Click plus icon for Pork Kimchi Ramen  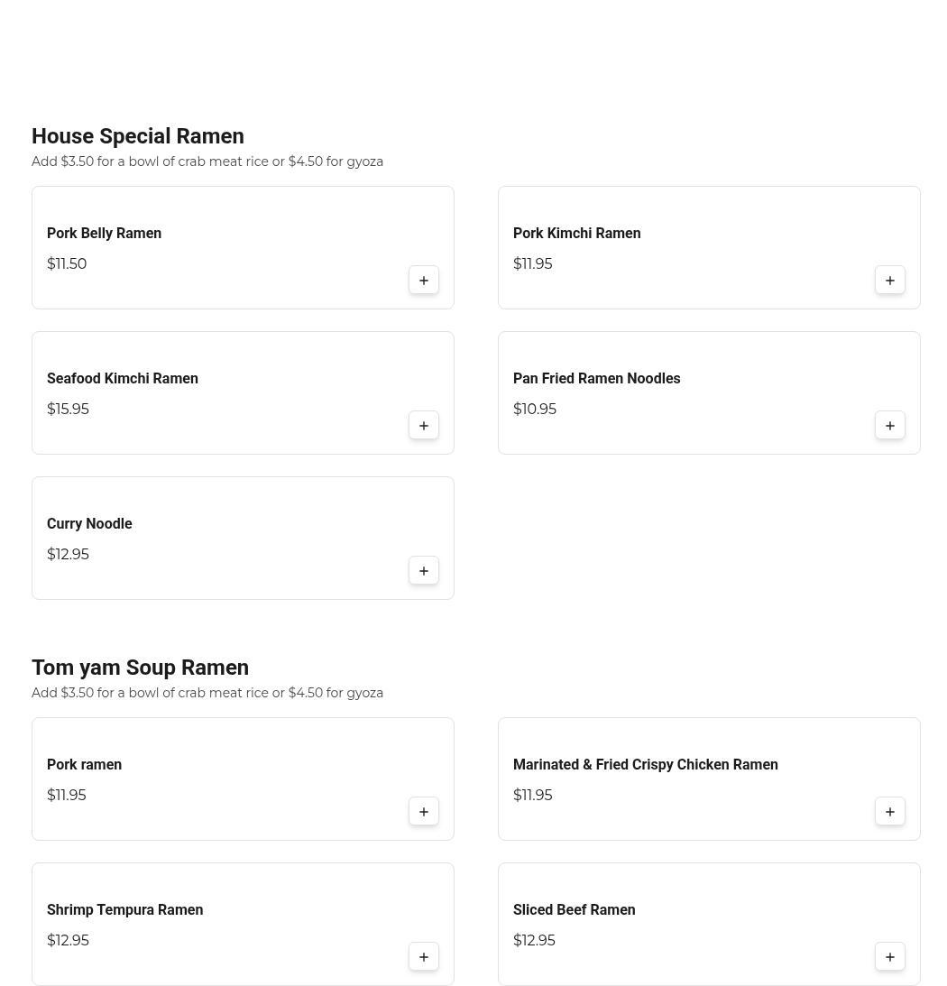pyautogui.click(x=890, y=281)
